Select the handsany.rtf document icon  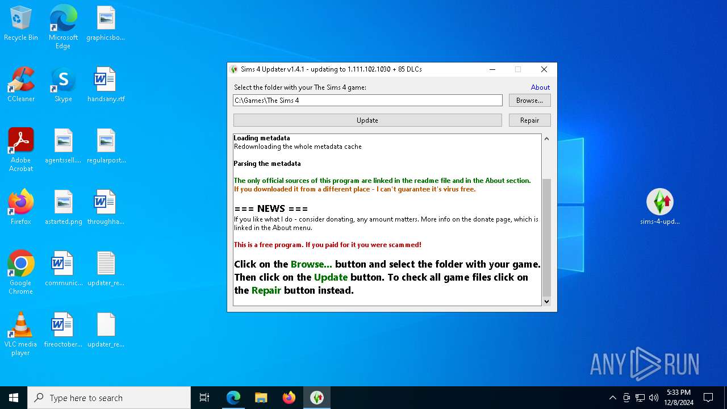tap(106, 85)
